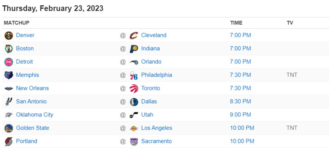Click the 8:30 PM game time link
Viewport: 329px width, 148px height.
[x=240, y=102]
